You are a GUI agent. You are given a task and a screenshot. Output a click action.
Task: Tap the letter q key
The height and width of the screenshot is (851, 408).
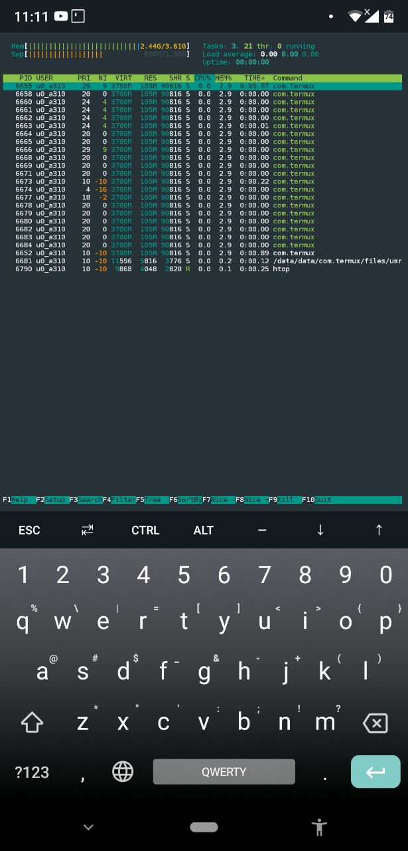[23, 622]
